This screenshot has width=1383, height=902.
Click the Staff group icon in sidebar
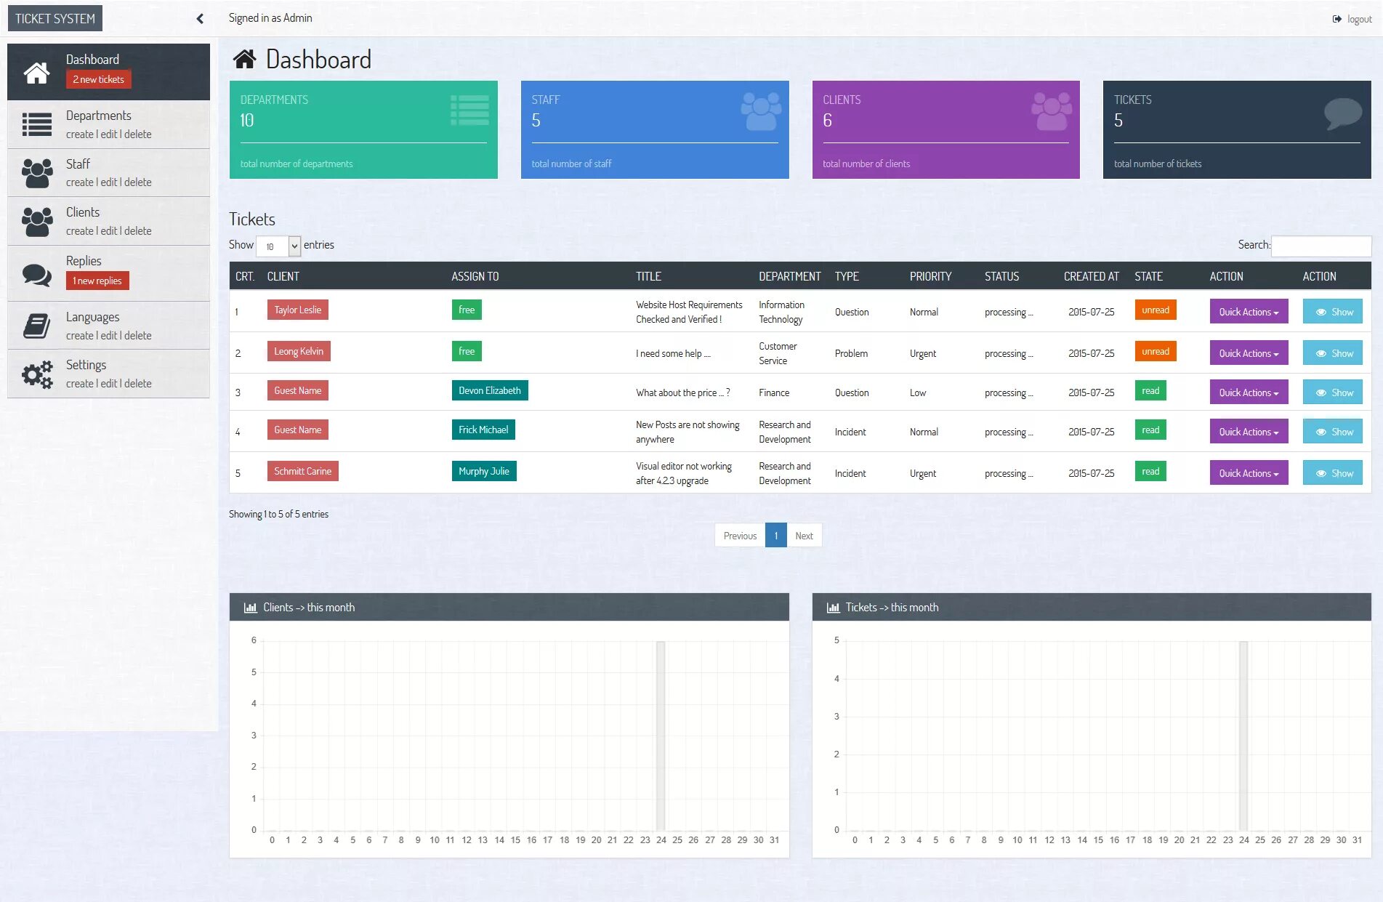point(36,173)
